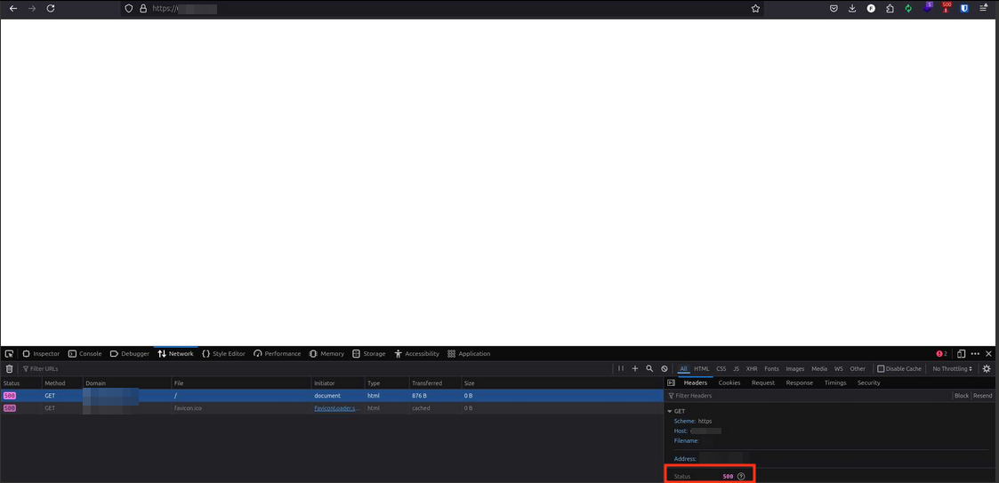Save the page to Pocket
This screenshot has width=999, height=483.
834,9
